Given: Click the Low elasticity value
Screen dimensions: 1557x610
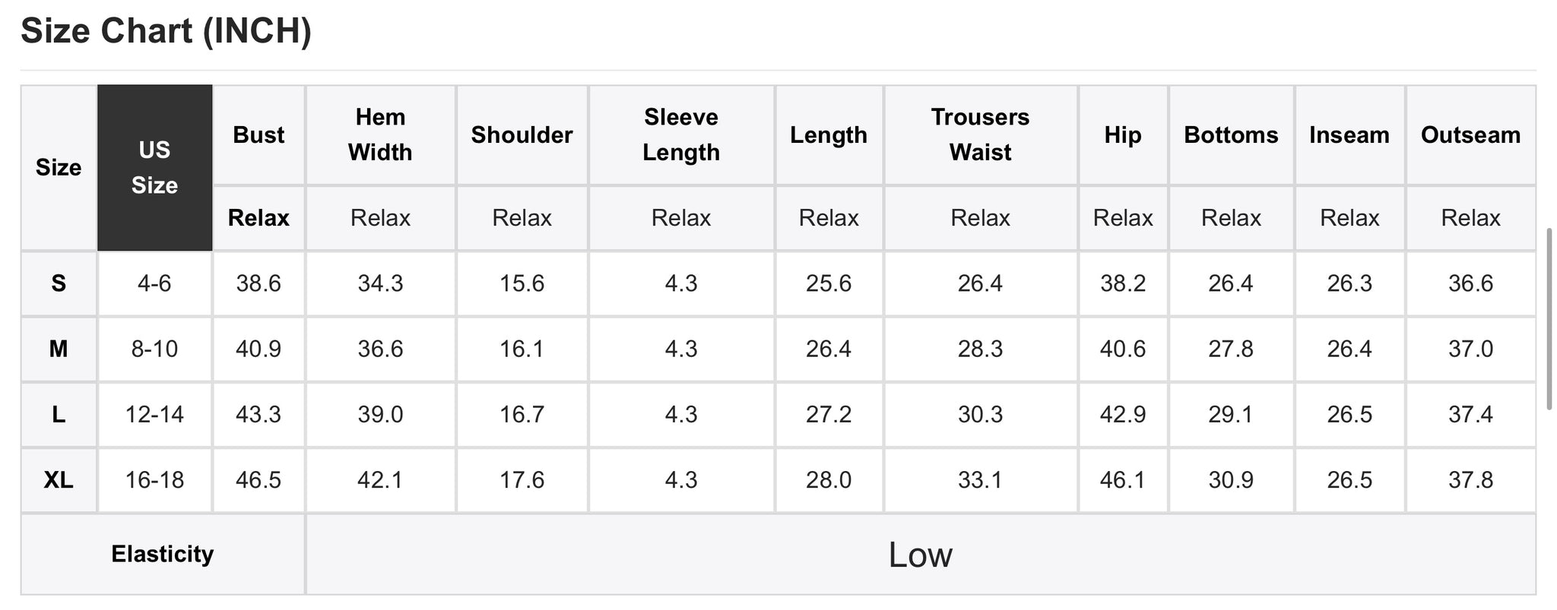Looking at the screenshot, I should pyautogui.click(x=920, y=555).
